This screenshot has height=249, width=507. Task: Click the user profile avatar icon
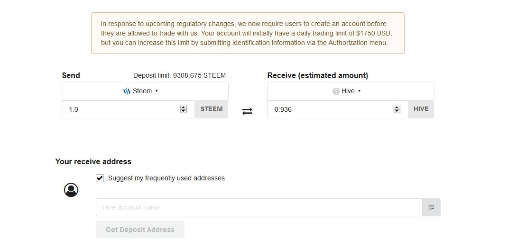pyautogui.click(x=71, y=190)
